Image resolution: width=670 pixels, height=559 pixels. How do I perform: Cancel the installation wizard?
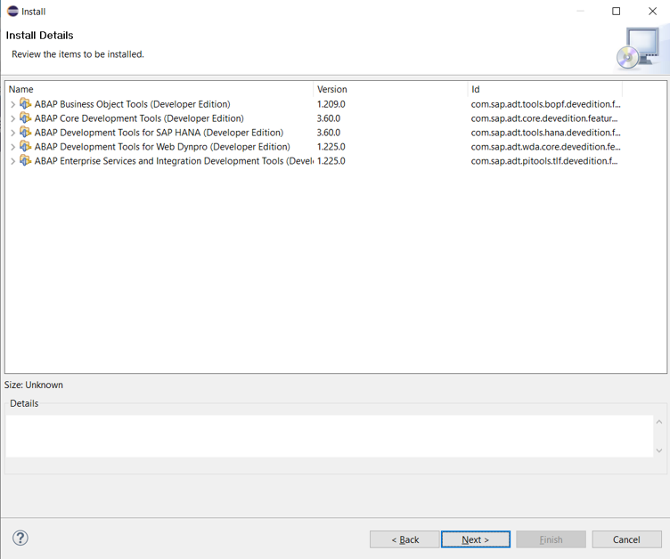click(x=626, y=539)
